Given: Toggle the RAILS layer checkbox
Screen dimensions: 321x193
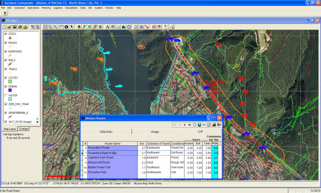Looking at the screenshot, I should click(6, 60).
